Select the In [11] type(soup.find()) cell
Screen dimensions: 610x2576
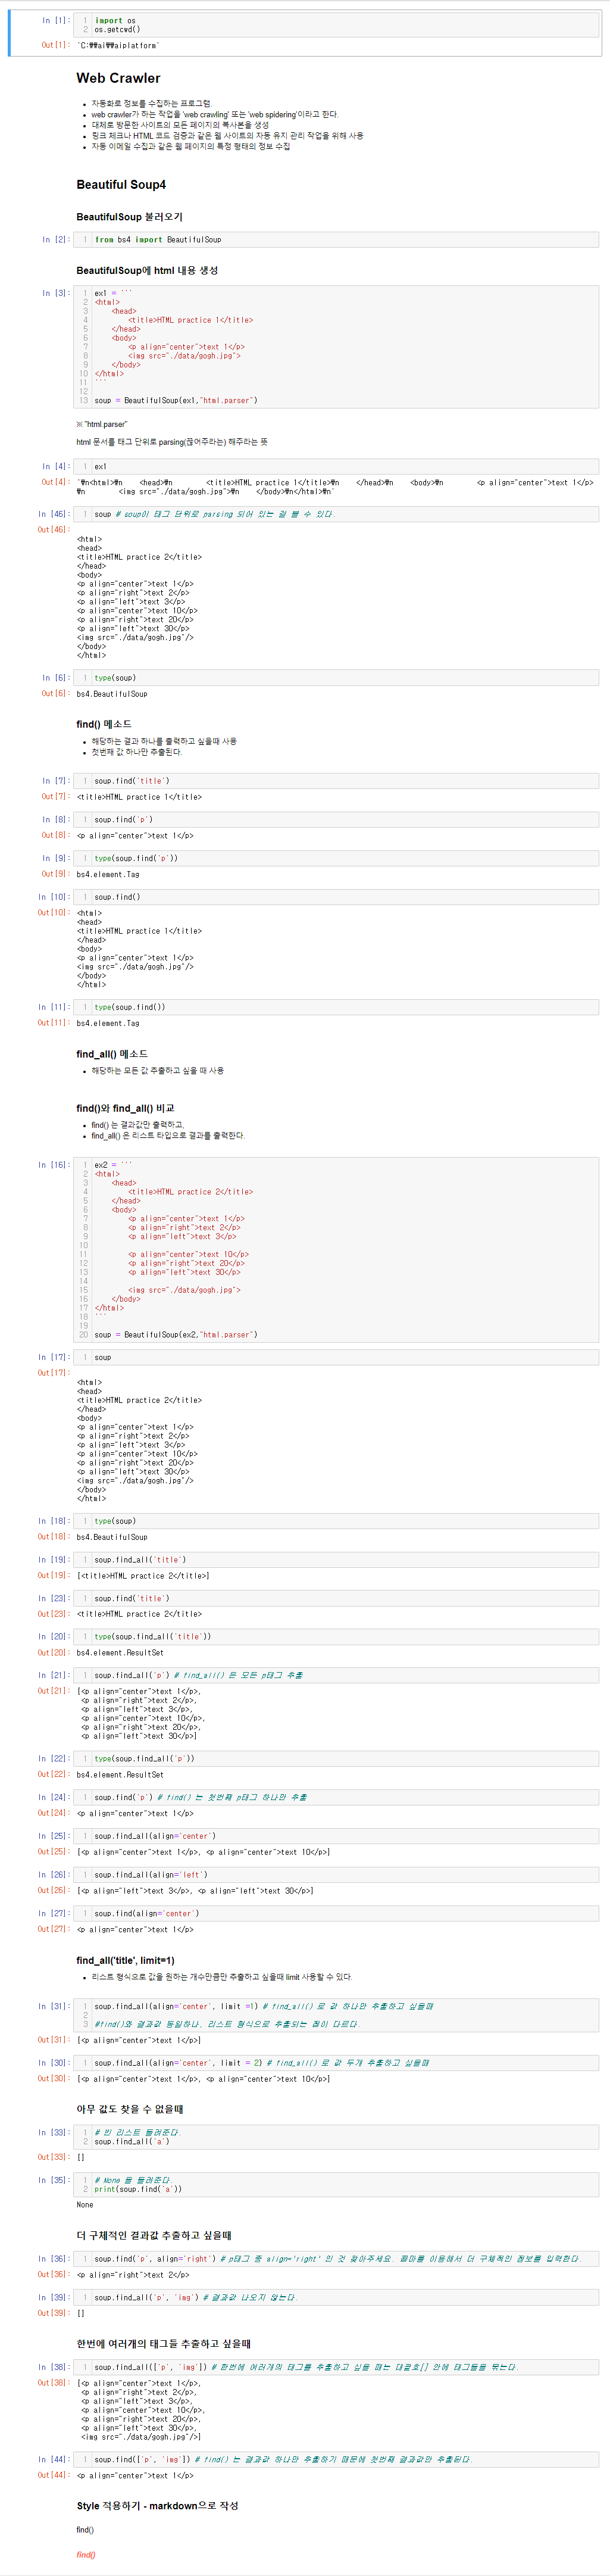pyautogui.click(x=337, y=1007)
